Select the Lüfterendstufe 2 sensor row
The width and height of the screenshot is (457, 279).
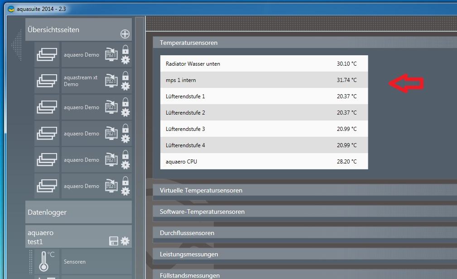(x=264, y=112)
